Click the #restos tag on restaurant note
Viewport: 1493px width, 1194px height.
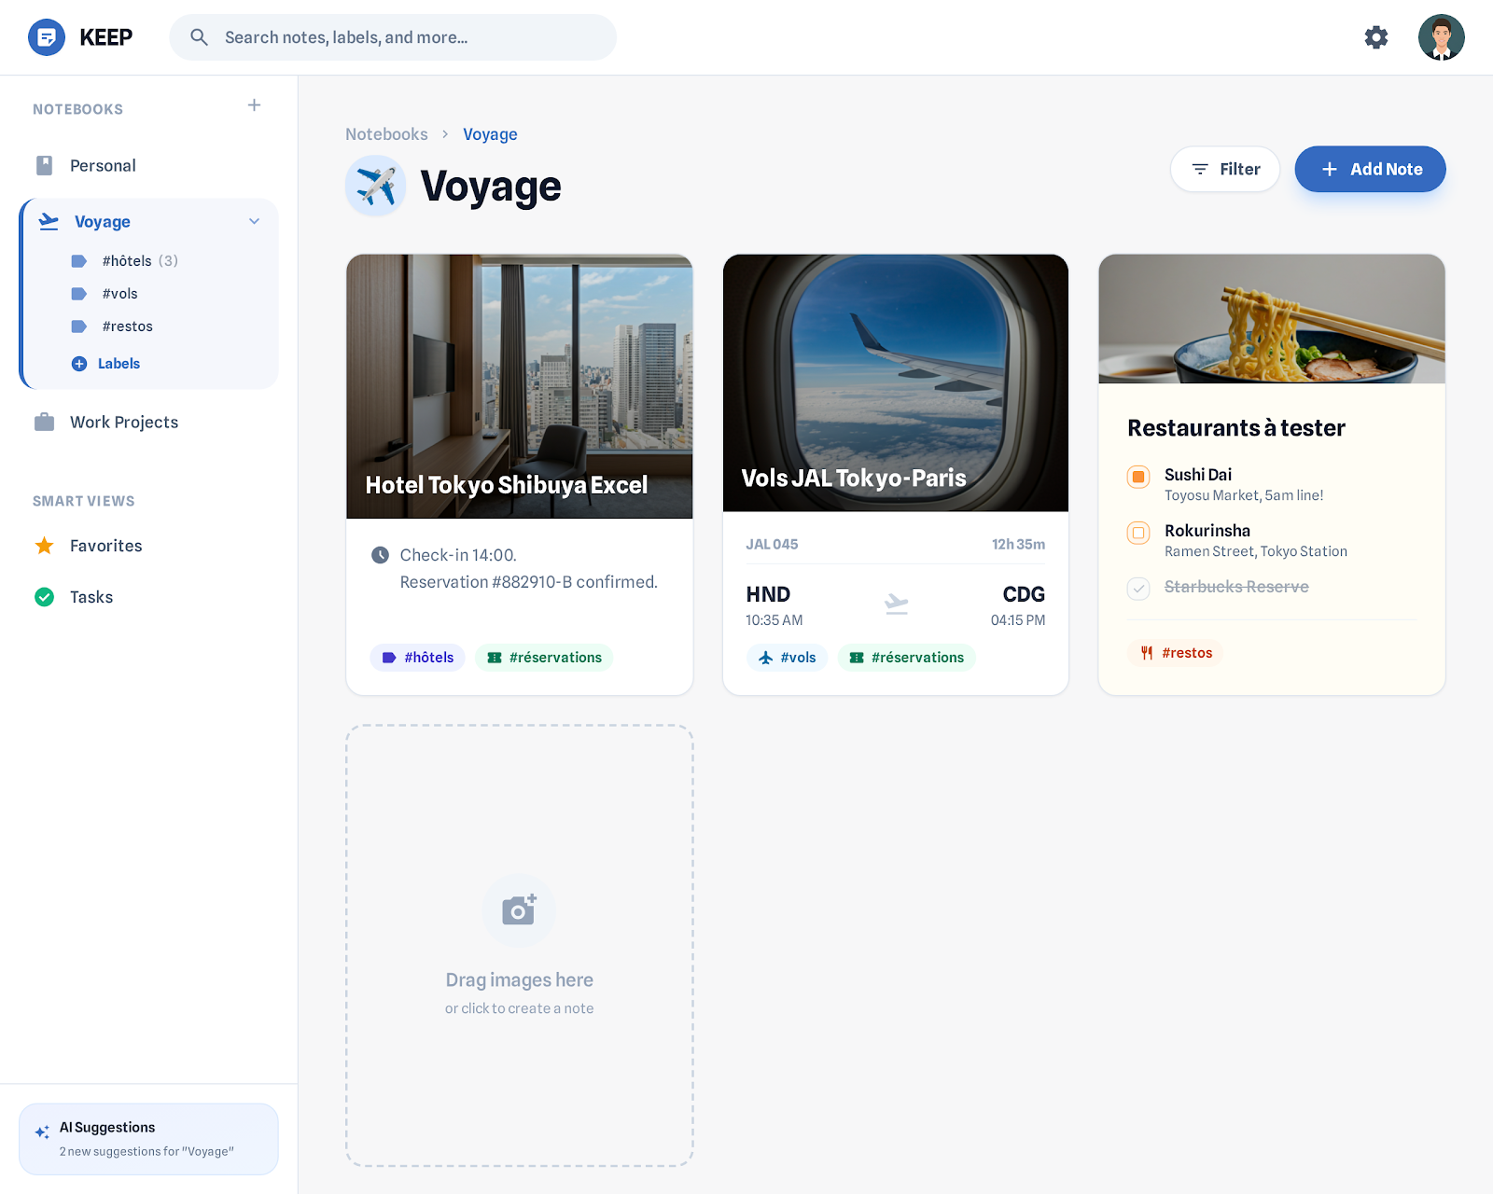[1176, 653]
